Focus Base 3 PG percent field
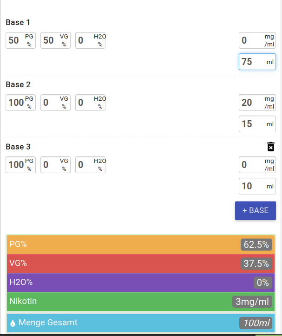The height and width of the screenshot is (336, 282). click(x=20, y=165)
